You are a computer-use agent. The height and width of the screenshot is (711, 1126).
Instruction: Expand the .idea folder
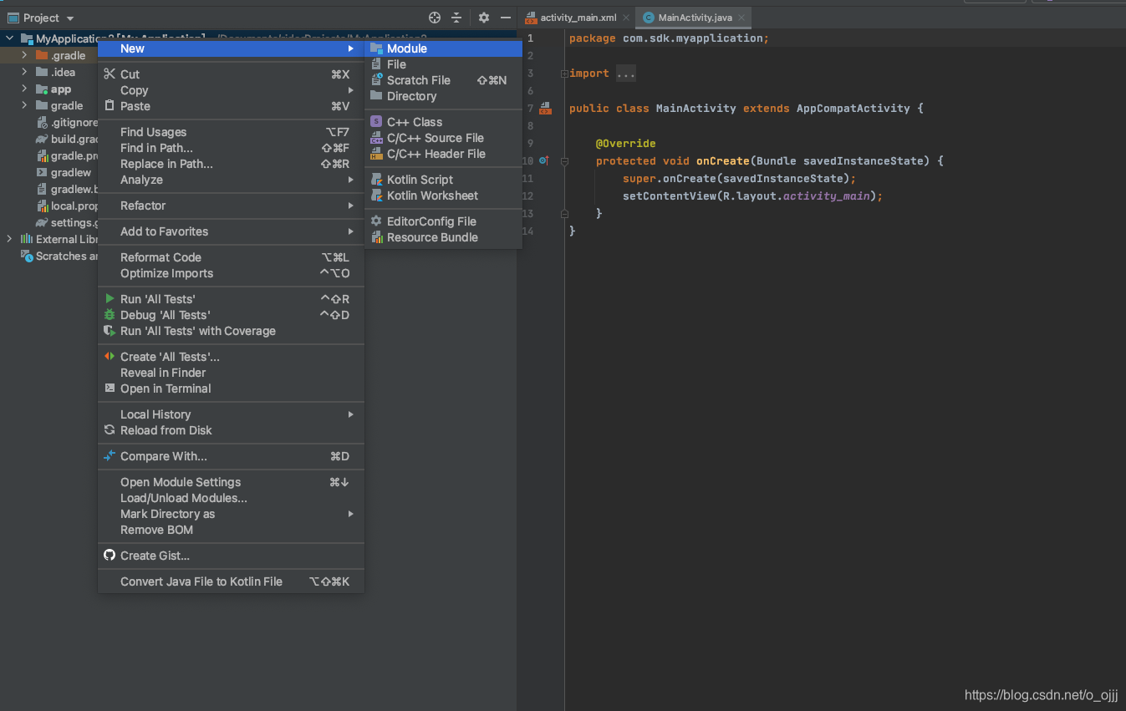(24, 72)
